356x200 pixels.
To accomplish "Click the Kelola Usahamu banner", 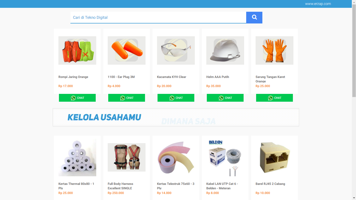I will [176, 117].
